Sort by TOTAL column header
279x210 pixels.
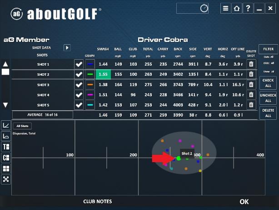click(x=148, y=49)
